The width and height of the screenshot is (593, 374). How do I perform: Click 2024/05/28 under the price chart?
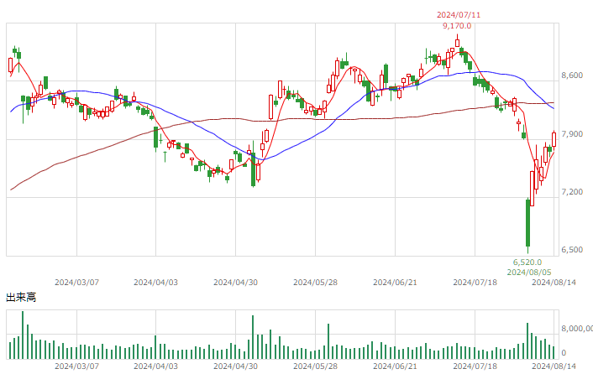click(316, 283)
